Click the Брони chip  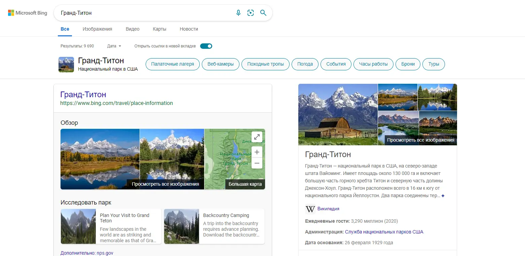coord(408,64)
